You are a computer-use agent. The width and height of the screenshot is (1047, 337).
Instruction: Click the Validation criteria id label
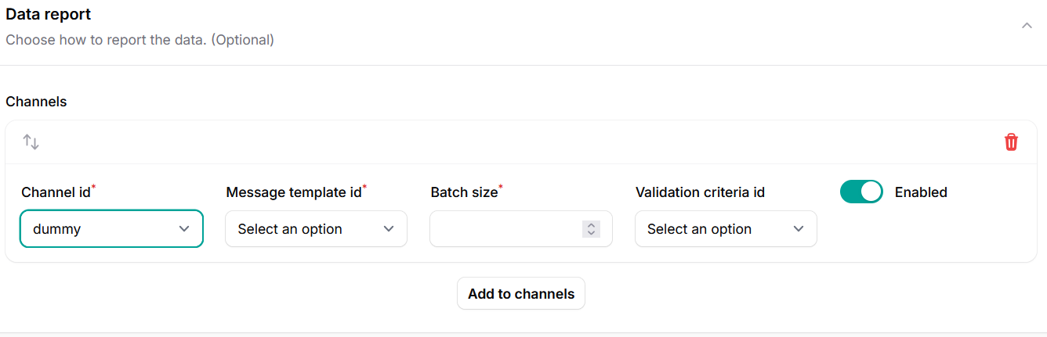[x=700, y=192]
